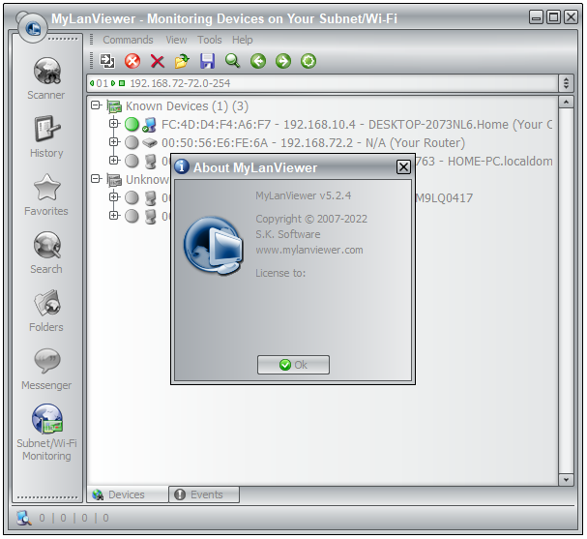The width and height of the screenshot is (587, 539).
Task: Click green online status circle of DESKTOP-2073NL6
Action: coord(132,125)
